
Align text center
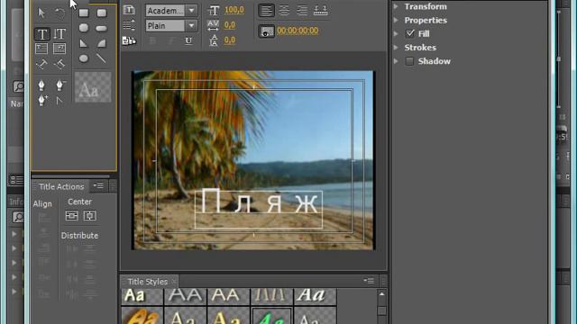click(284, 10)
